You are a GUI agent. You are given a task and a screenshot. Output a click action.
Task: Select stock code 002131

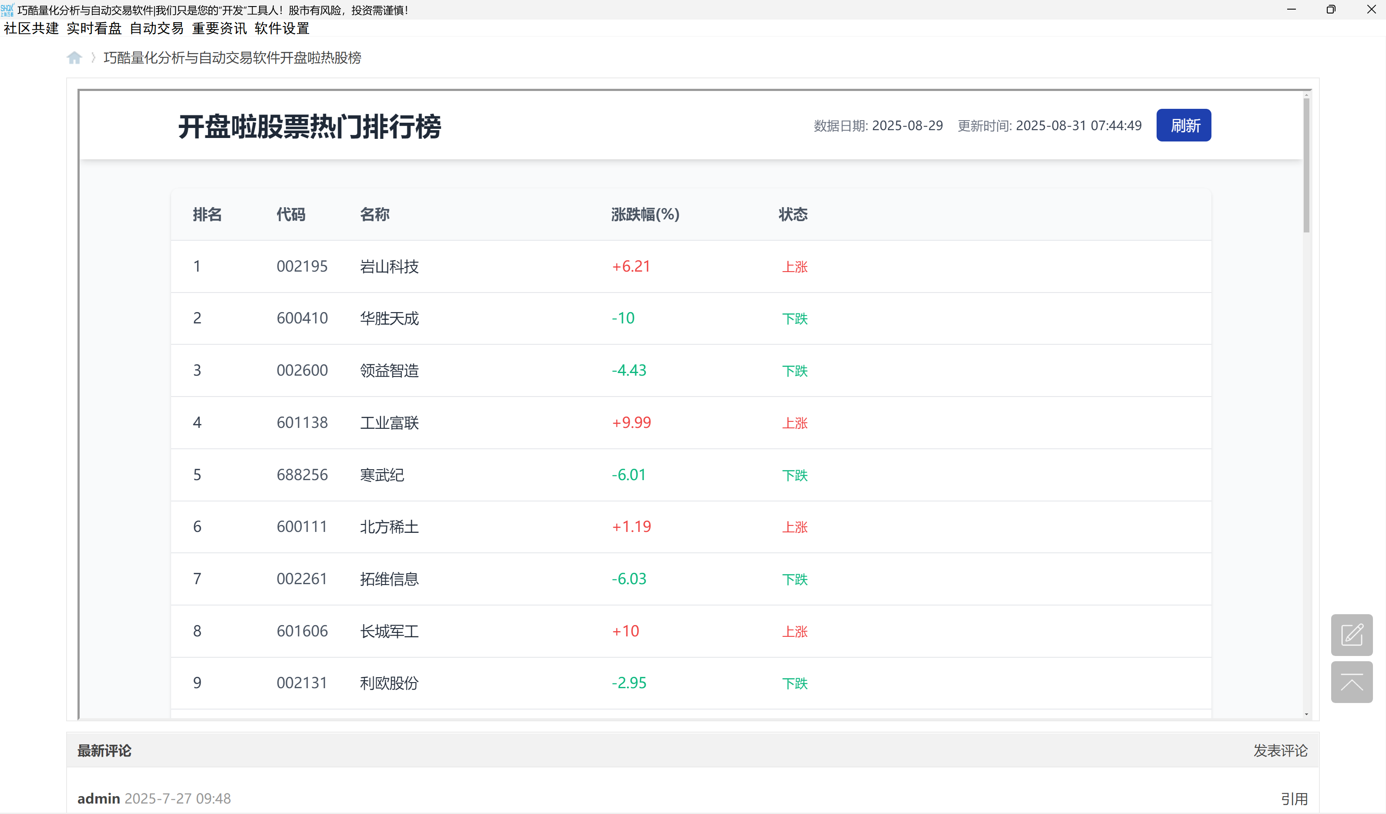(302, 683)
